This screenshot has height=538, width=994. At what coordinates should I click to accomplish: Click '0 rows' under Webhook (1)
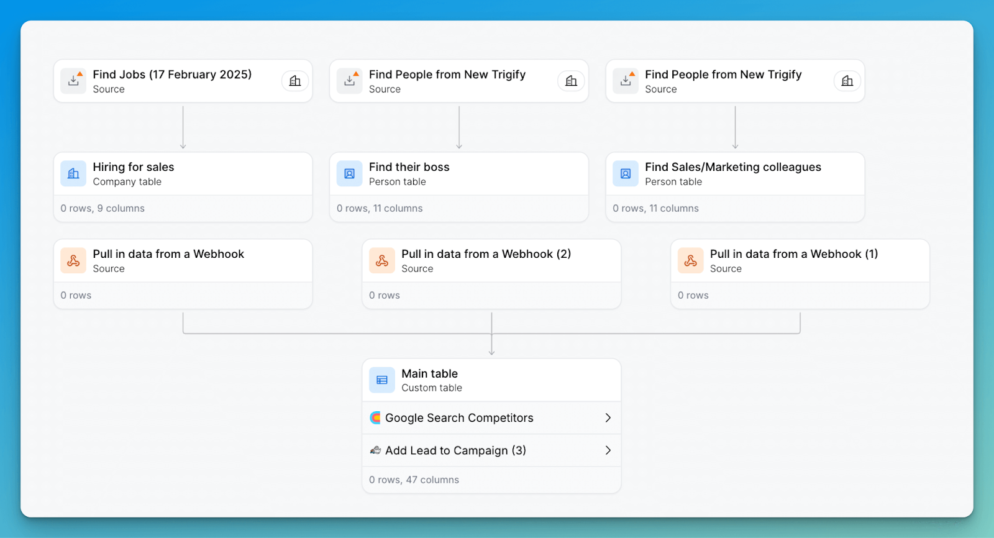(693, 296)
